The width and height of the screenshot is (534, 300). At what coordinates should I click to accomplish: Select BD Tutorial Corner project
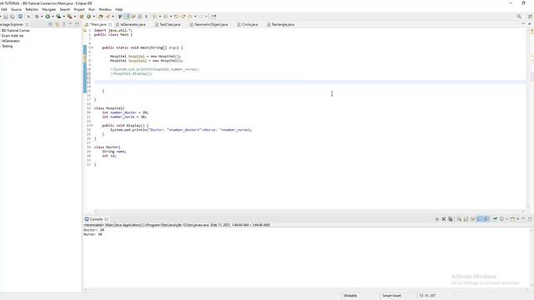point(15,31)
